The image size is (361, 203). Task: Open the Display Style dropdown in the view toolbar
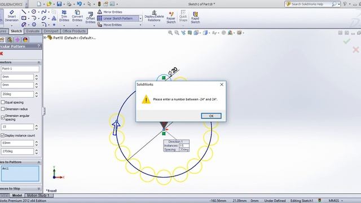209,33
